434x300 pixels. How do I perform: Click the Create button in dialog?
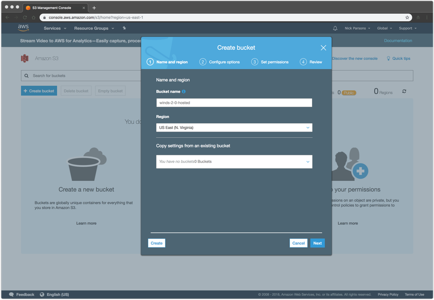156,243
